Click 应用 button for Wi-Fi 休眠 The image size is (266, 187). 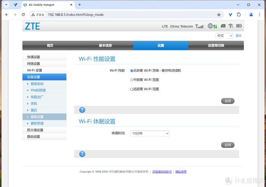coord(228,145)
